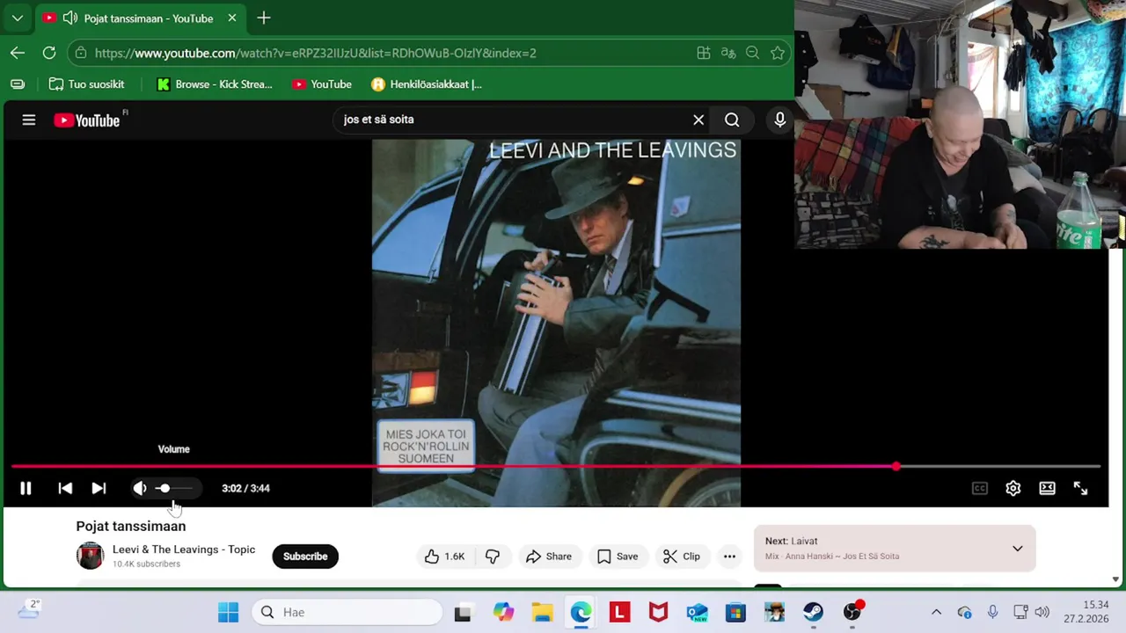Screen dimensions: 1126x633
Task: Open the Tuo suosikit bookmark
Action: (x=86, y=84)
